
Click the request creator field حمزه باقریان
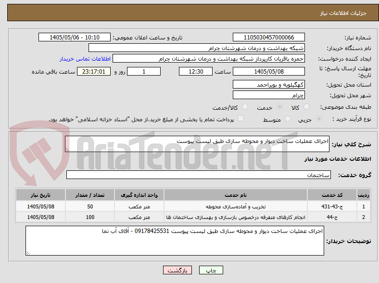(209, 59)
